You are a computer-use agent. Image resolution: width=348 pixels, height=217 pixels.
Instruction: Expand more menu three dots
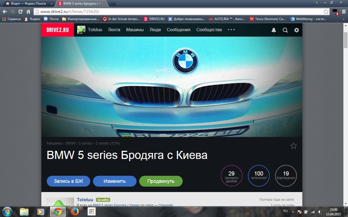[231, 30]
